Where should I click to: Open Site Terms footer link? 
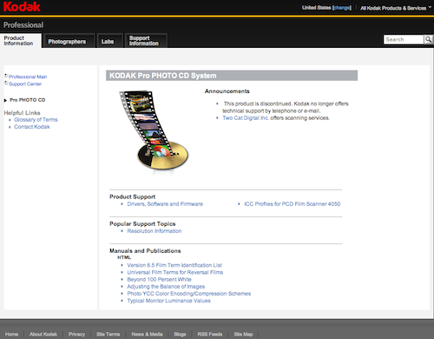pos(108,335)
